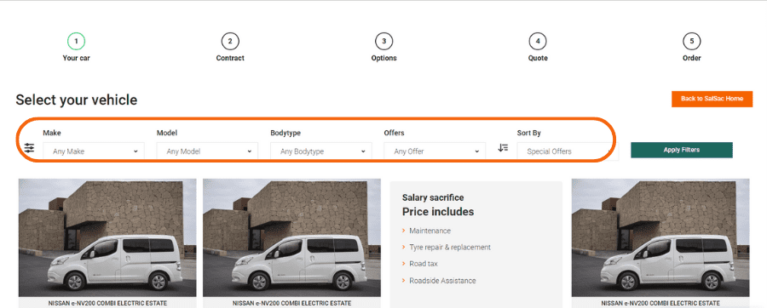Viewport: 767px width, 308px height.
Task: Click "Tyre repair & replacement" list item
Action: tap(449, 247)
